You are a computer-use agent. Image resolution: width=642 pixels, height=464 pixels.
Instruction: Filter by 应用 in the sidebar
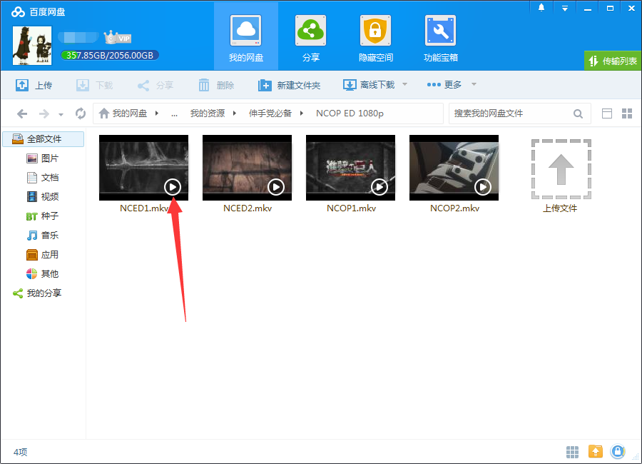[x=44, y=255]
